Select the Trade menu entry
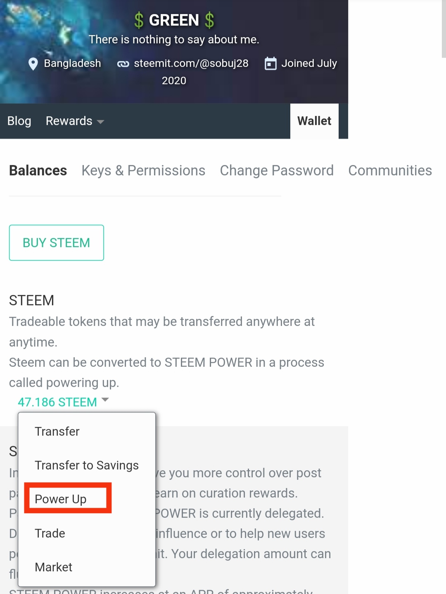446x594 pixels. coord(50,533)
